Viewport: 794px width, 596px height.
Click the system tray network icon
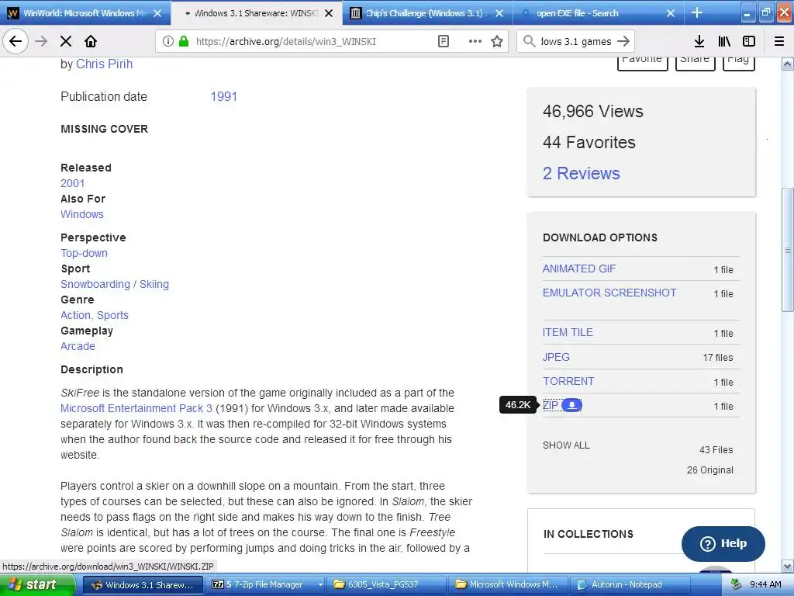pyautogui.click(x=736, y=584)
